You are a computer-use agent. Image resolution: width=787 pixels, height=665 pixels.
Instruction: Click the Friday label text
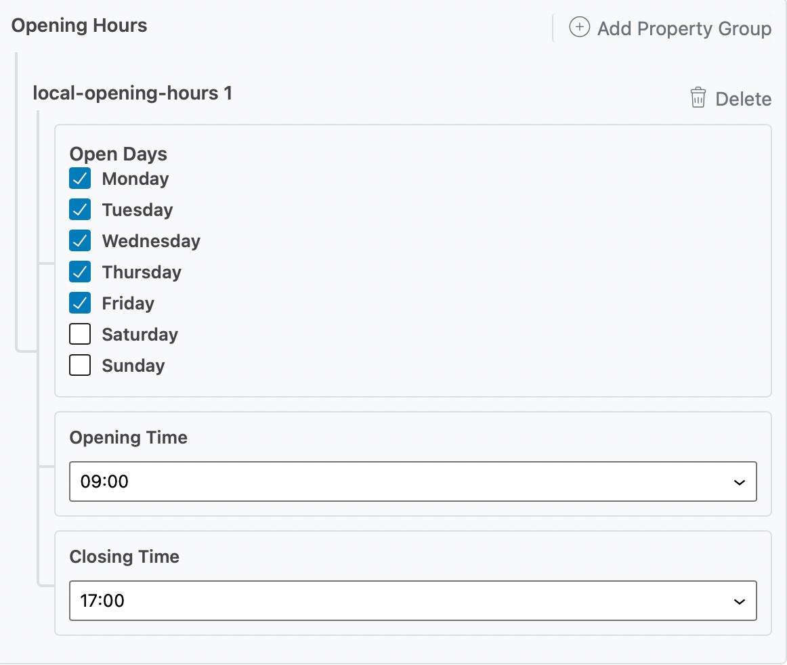(x=128, y=303)
